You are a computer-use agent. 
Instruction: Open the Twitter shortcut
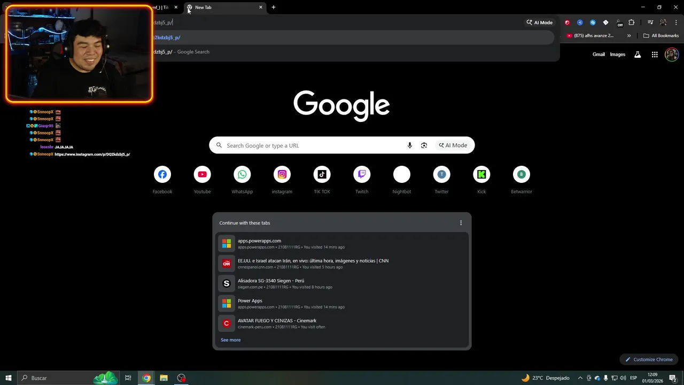point(441,174)
